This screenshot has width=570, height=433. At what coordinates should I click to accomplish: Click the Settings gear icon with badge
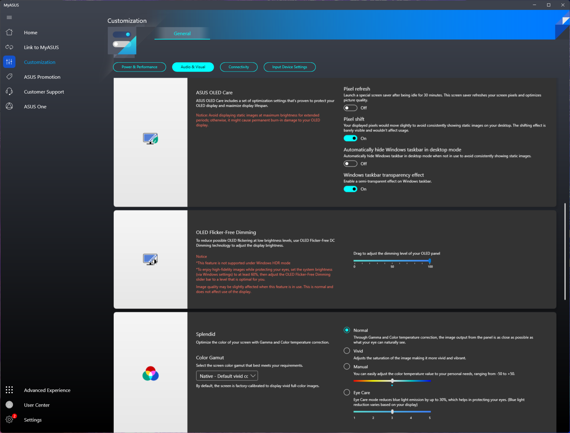tap(10, 419)
